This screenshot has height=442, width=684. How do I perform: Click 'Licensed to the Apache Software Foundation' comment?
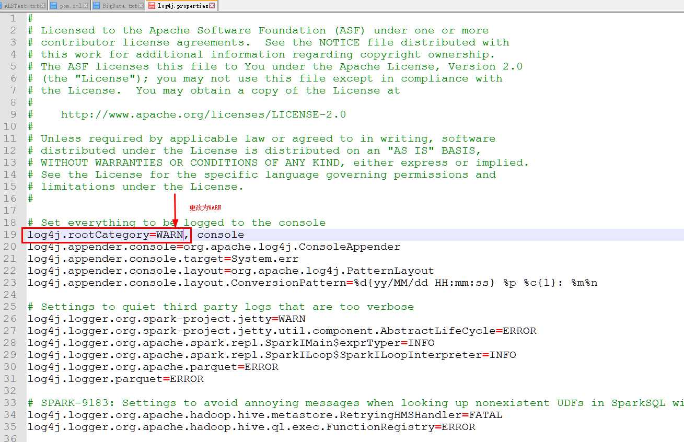pos(258,30)
